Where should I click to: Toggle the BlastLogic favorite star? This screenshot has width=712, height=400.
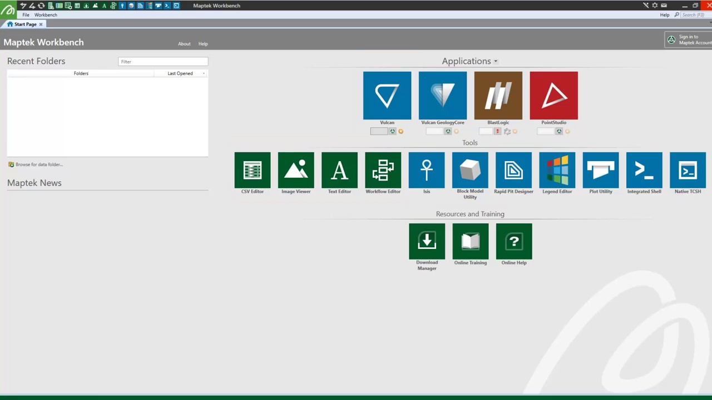(515, 132)
